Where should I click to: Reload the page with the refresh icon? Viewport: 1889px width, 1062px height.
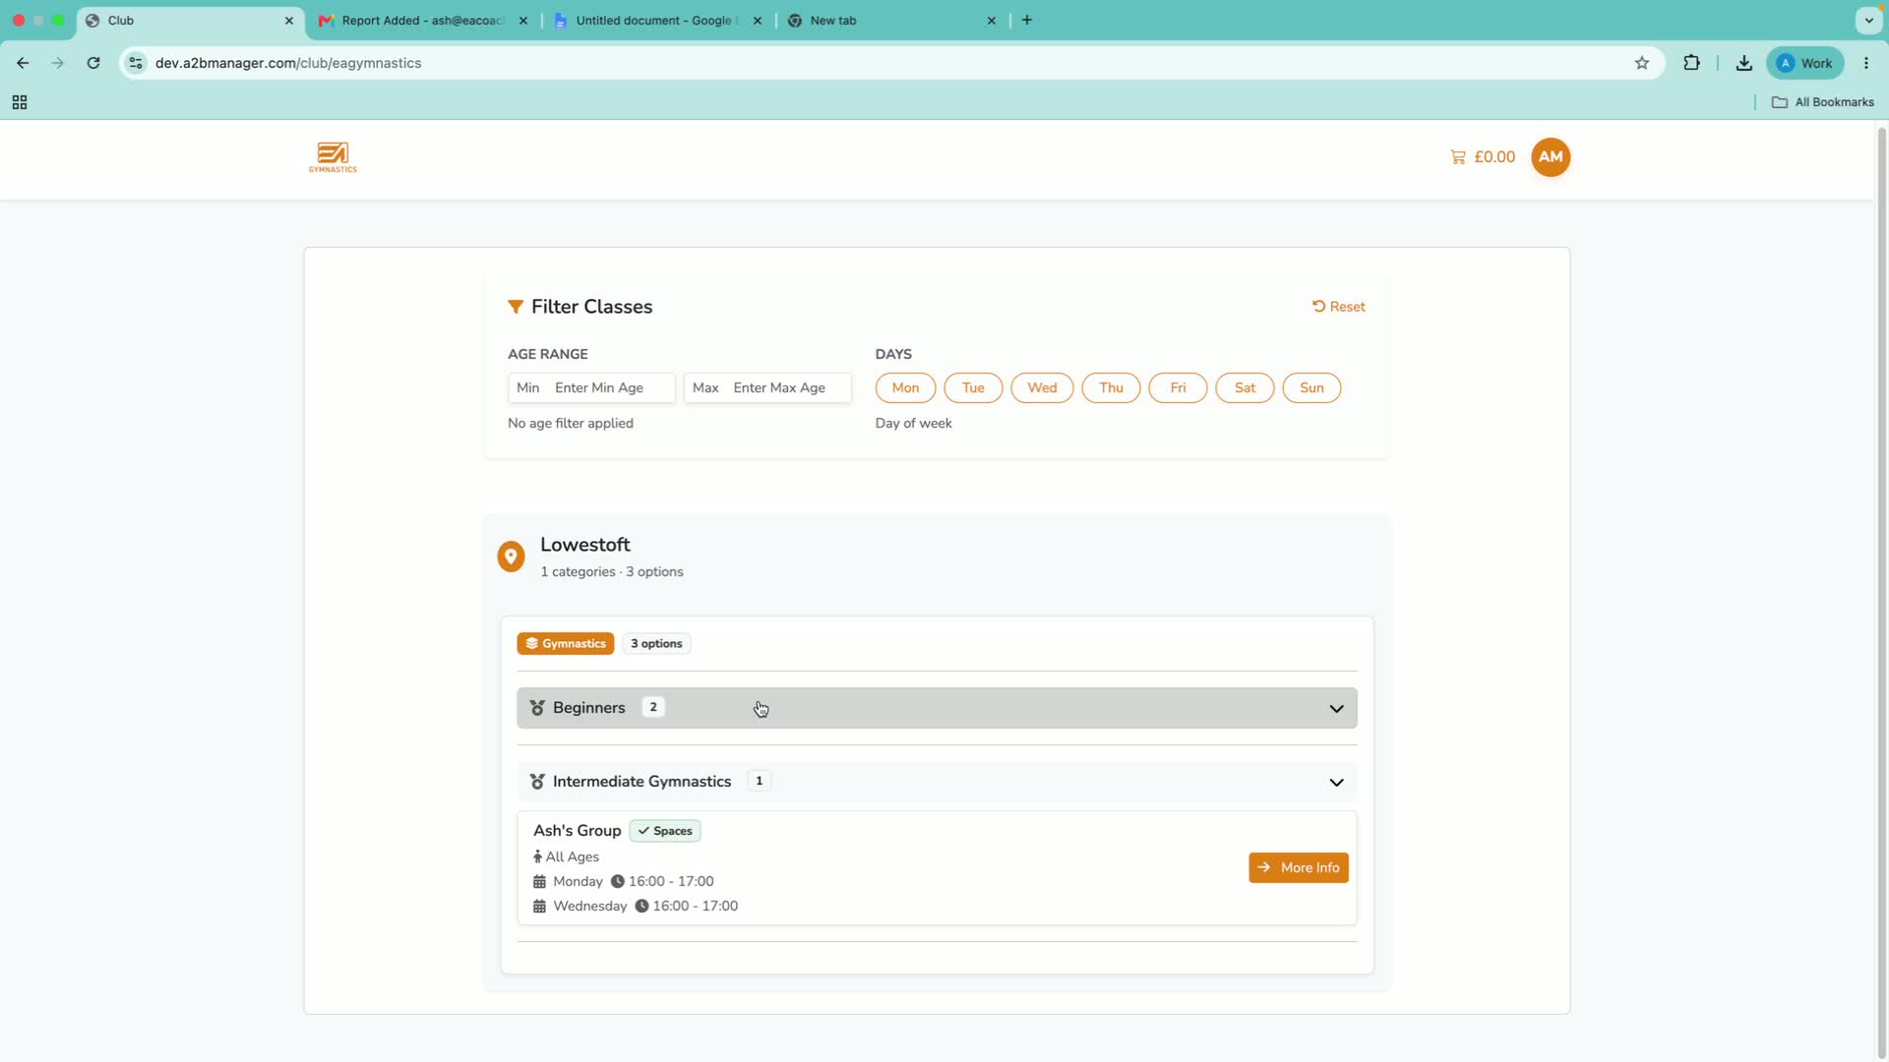tap(93, 63)
